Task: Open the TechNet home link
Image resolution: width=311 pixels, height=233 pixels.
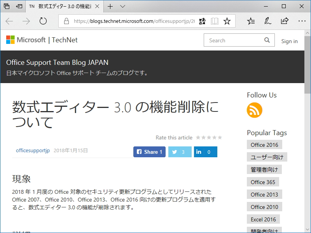Action: (x=65, y=40)
